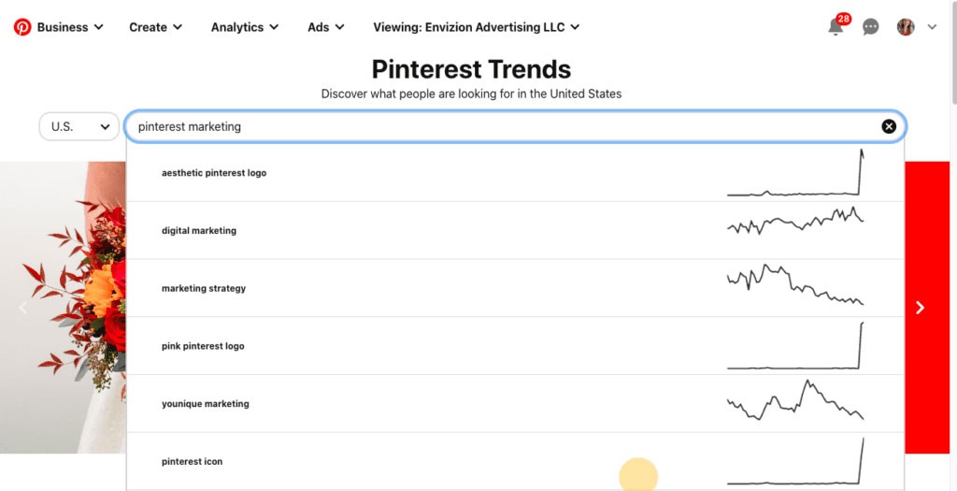Select "aesthetic pinterest logo" suggestion
Screen dimensions: 957x491
[x=214, y=173]
